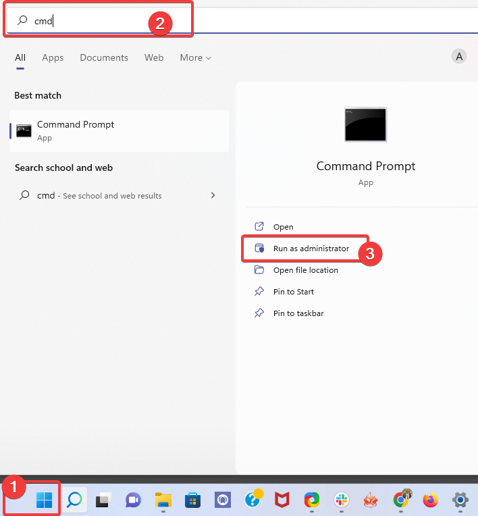The height and width of the screenshot is (516, 478).
Task: Open the Get Help taskbar icon
Action: click(254, 499)
